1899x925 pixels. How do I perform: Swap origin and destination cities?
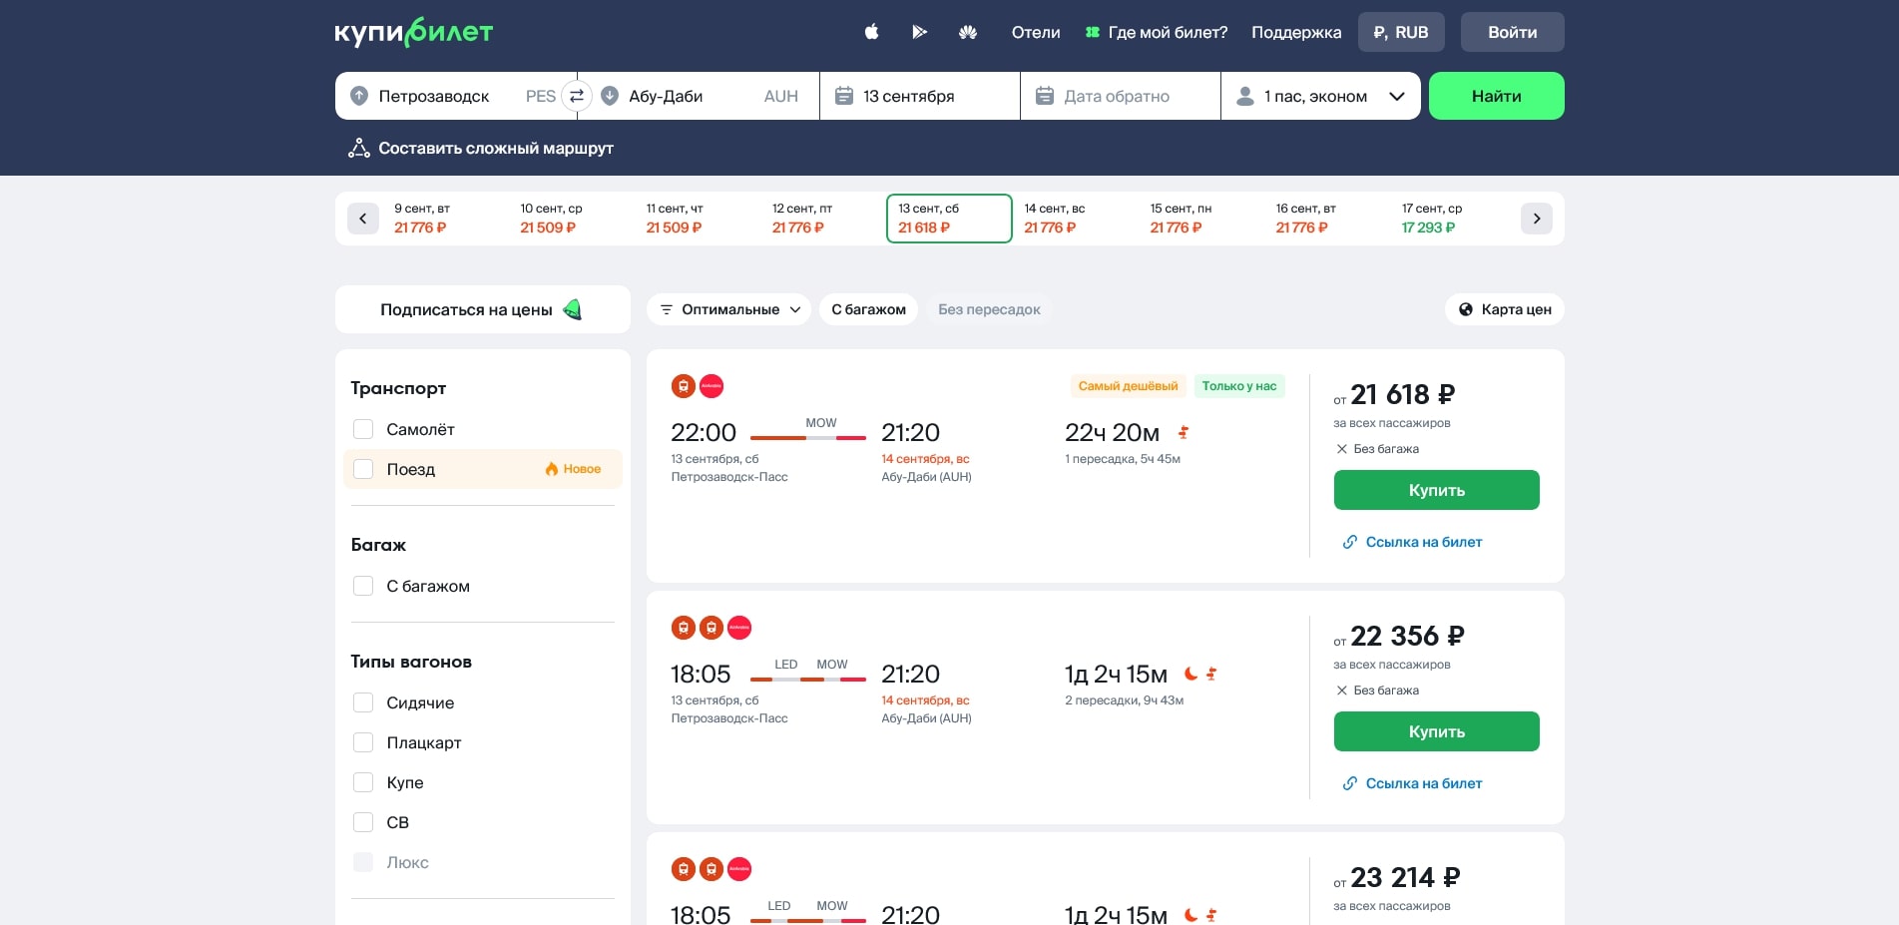(x=577, y=96)
